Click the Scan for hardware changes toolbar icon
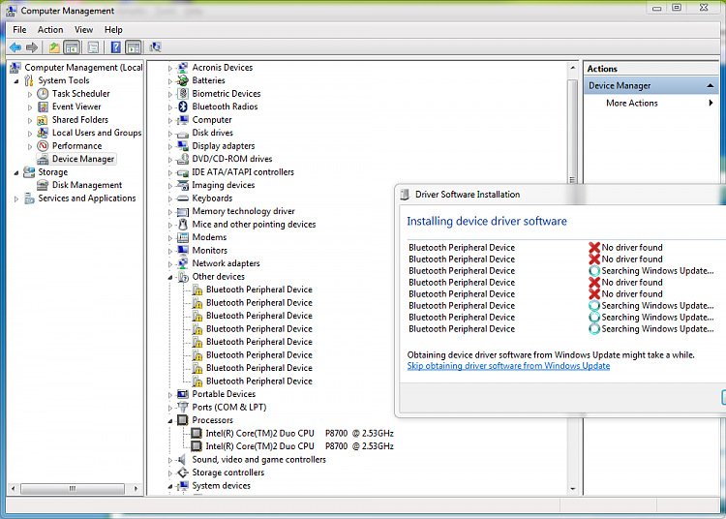726x519 pixels. [x=155, y=47]
